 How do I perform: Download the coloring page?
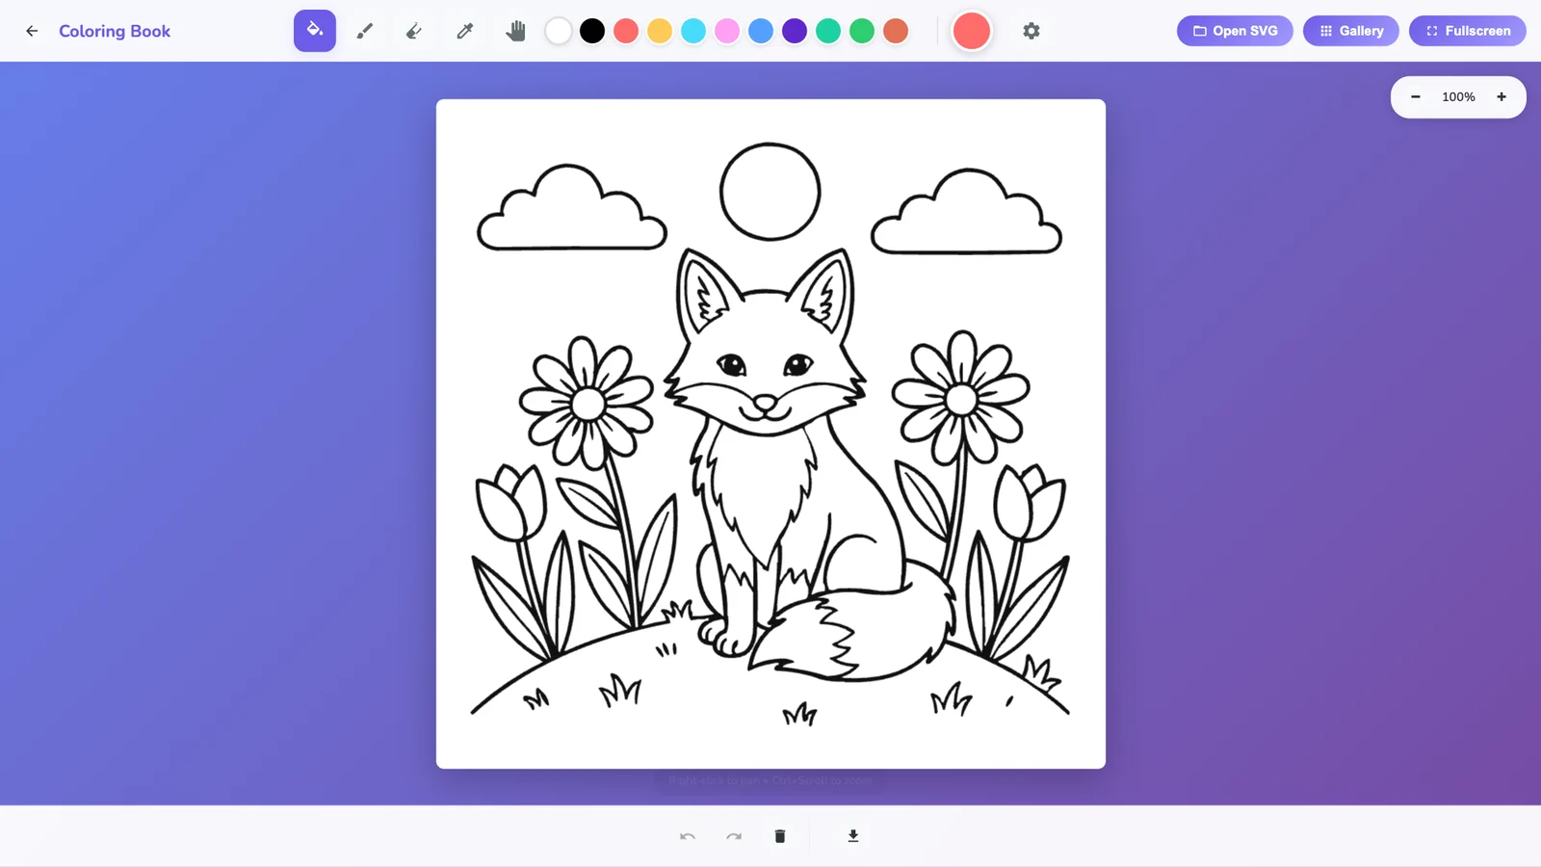[x=853, y=836]
